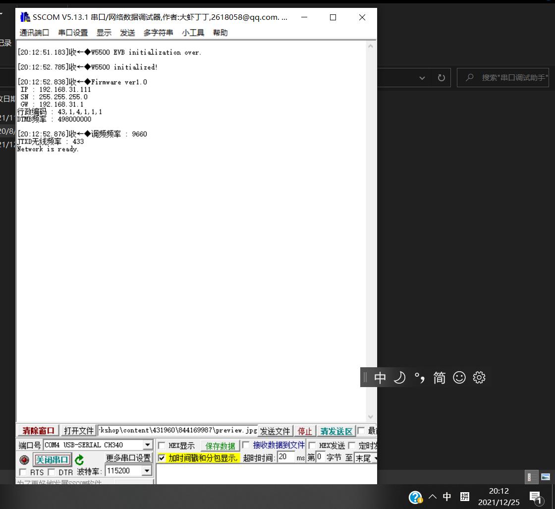This screenshot has width=555, height=509.
Task: Click the Explorer search box 搜索"串口调试助手"
Action: point(502,77)
